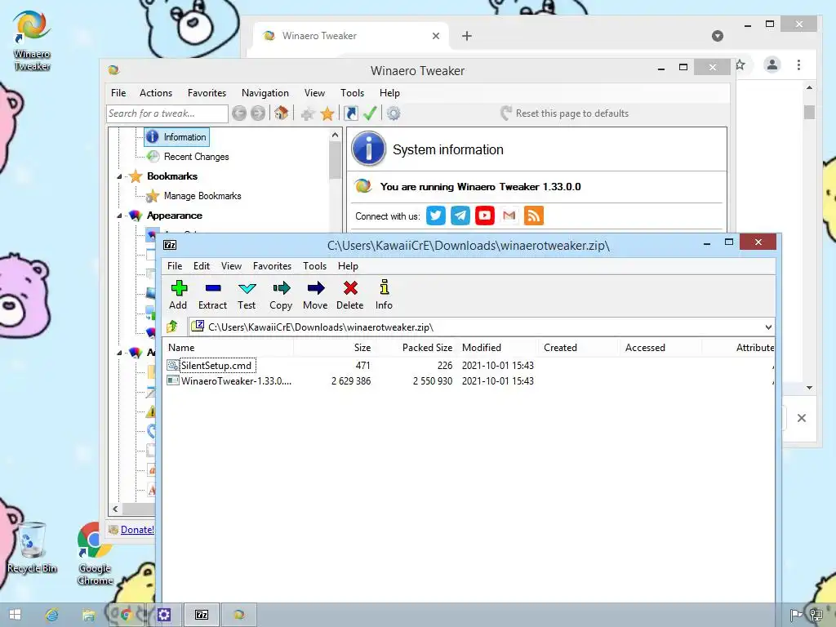The width and height of the screenshot is (836, 627).
Task: Open the Edit menu in 7-Zip
Action: (202, 265)
